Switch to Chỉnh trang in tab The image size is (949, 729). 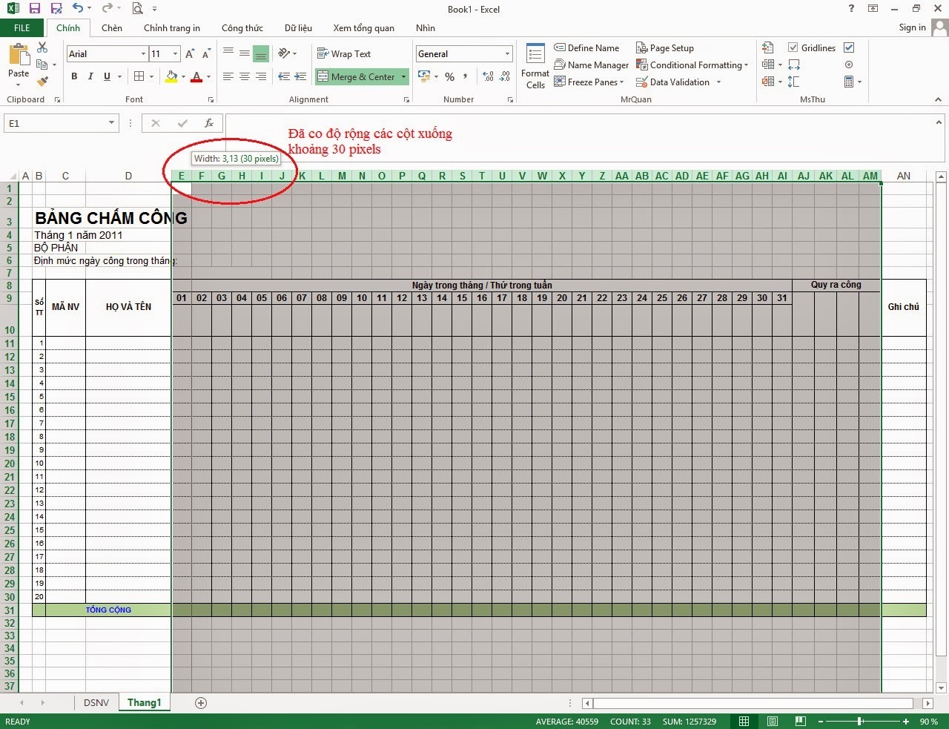[172, 28]
